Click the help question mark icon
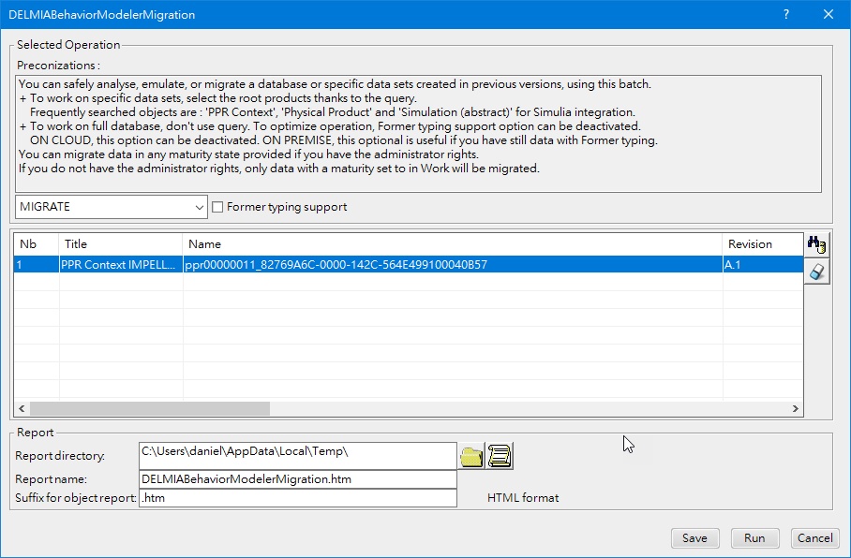 (786, 14)
